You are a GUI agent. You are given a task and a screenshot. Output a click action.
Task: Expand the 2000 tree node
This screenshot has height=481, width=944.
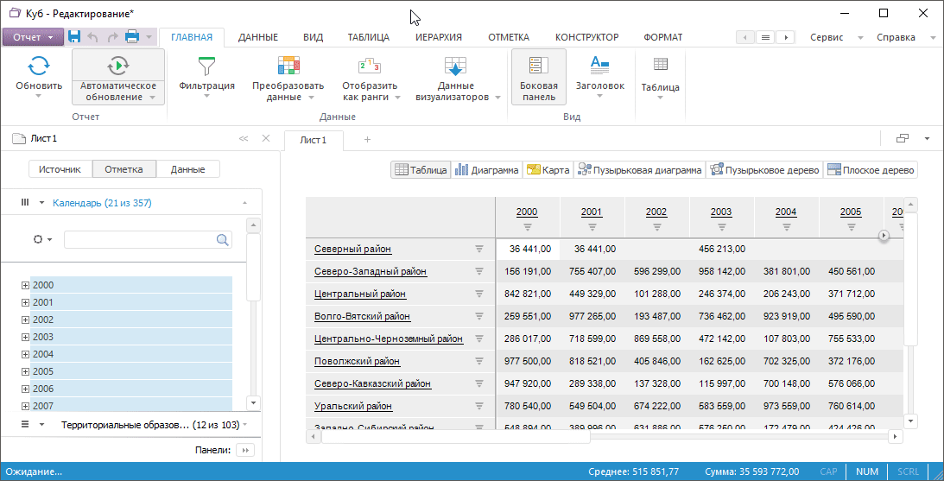(x=25, y=285)
